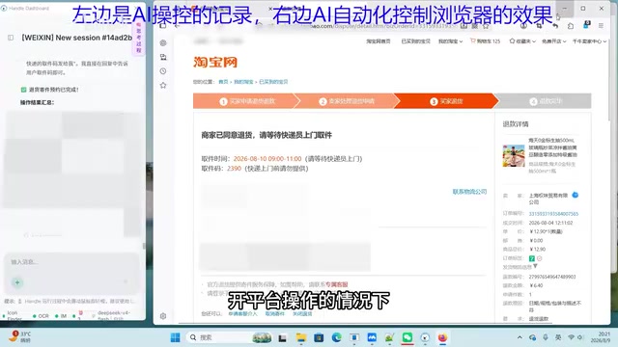The image size is (618, 347).
Task: Open Firefox from the taskbar
Action: coord(442,337)
